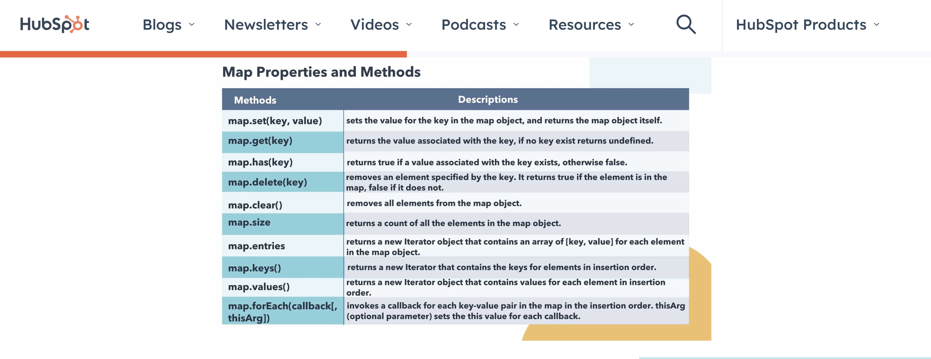The image size is (931, 359).
Task: Click the Descriptions table header
Action: [x=488, y=99]
